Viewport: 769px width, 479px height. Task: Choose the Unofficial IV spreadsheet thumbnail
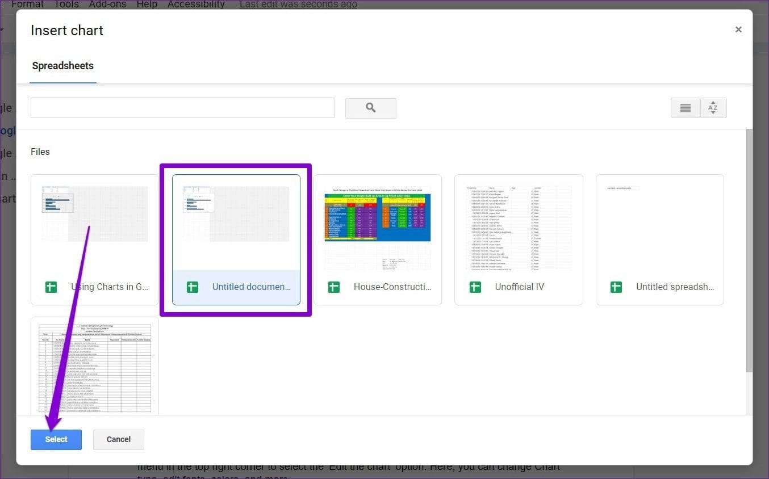tap(519, 222)
